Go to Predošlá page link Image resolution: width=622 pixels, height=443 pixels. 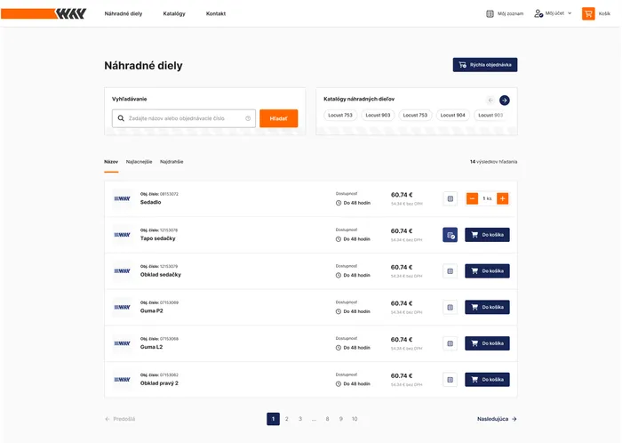pyautogui.click(x=120, y=419)
